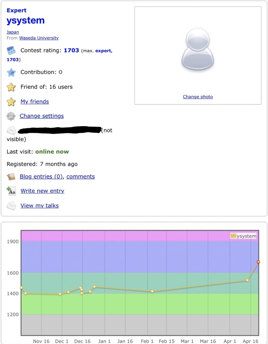Click the 1703 contest rating value
The image size is (268, 344).
click(x=71, y=50)
